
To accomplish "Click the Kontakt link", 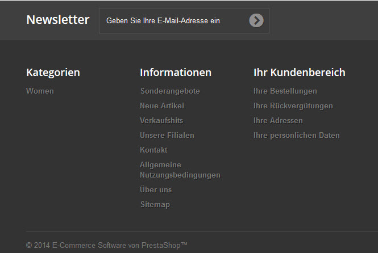I will [x=153, y=150].
